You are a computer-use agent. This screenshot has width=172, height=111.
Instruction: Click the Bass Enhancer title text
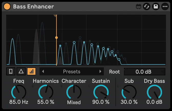point(34,6)
